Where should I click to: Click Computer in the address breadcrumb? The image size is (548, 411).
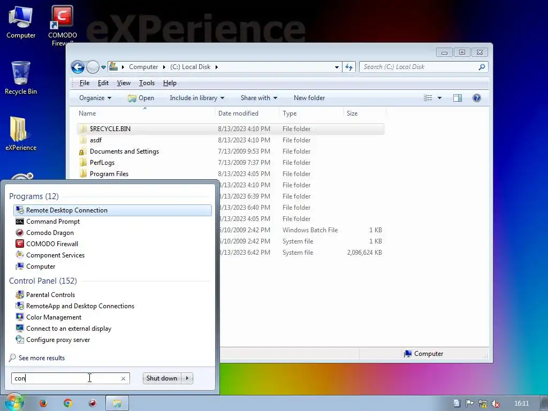pos(143,67)
